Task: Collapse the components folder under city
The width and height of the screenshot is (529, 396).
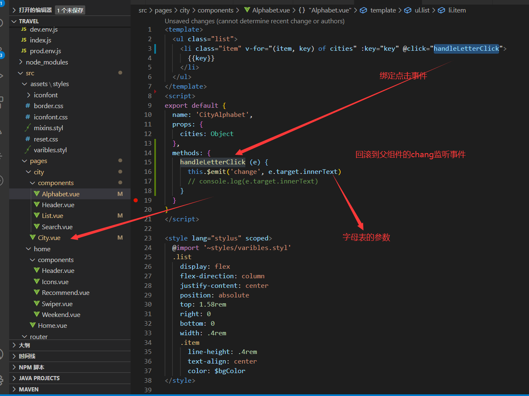Action: [33, 183]
